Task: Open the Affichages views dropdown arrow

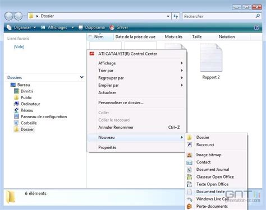Action: click(x=72, y=27)
